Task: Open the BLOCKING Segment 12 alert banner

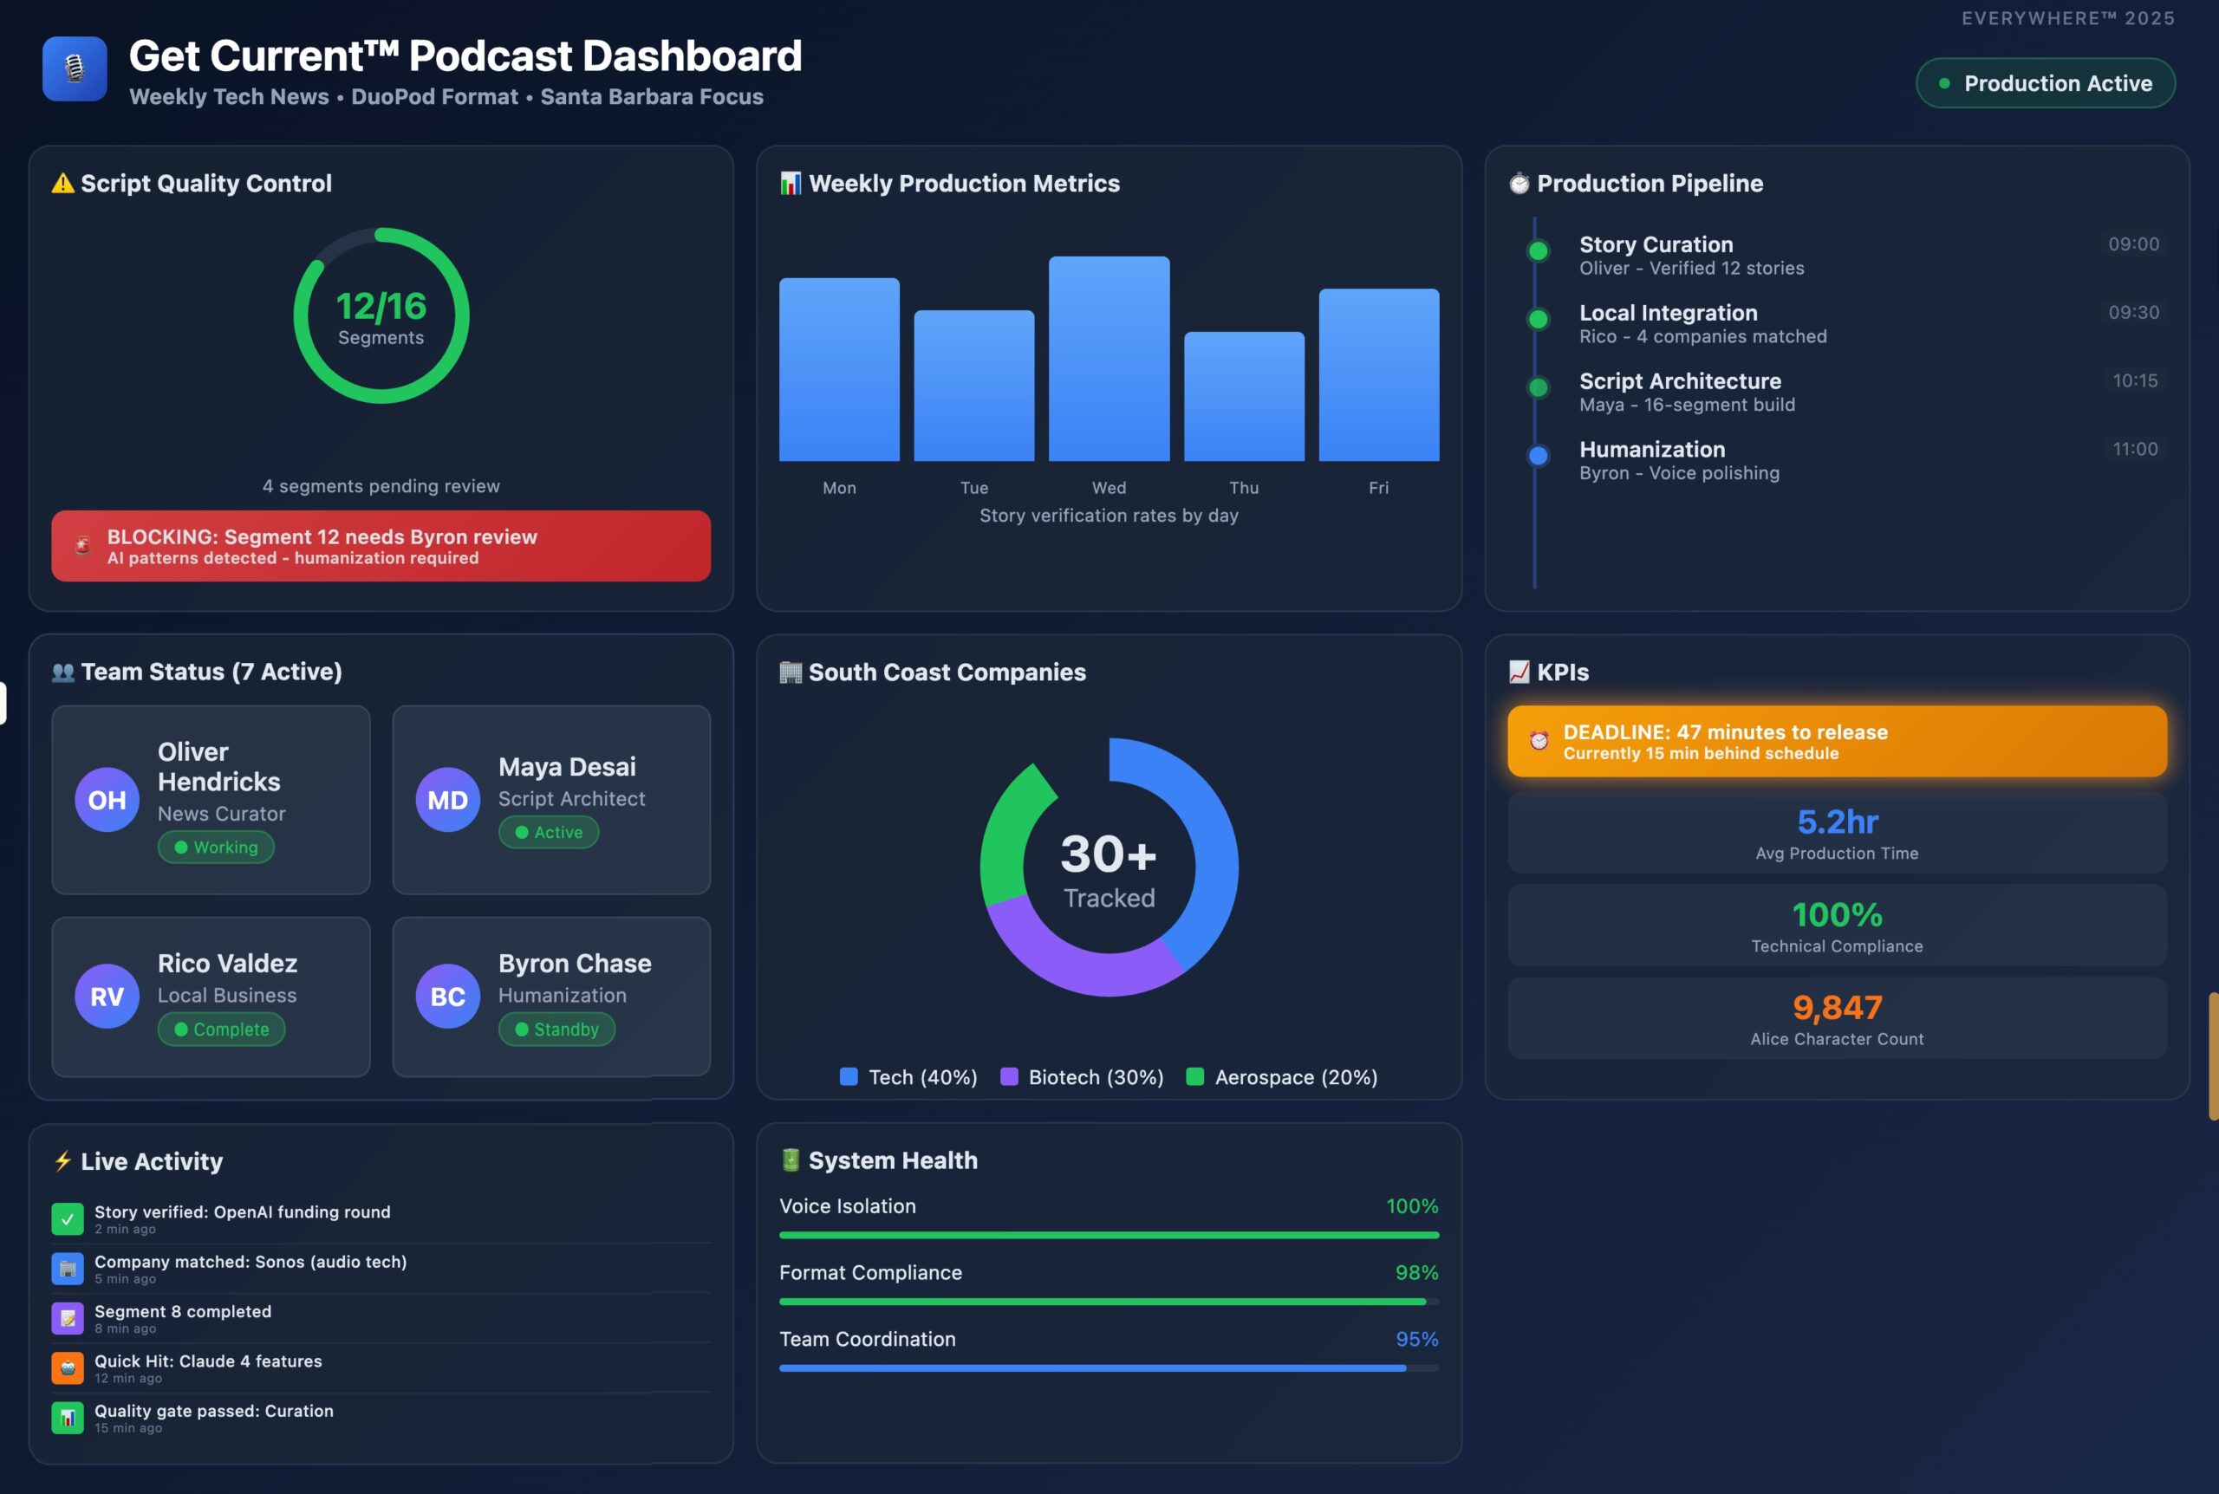Action: point(381,546)
